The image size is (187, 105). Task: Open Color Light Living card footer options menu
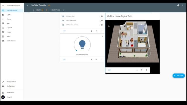pos(101,60)
